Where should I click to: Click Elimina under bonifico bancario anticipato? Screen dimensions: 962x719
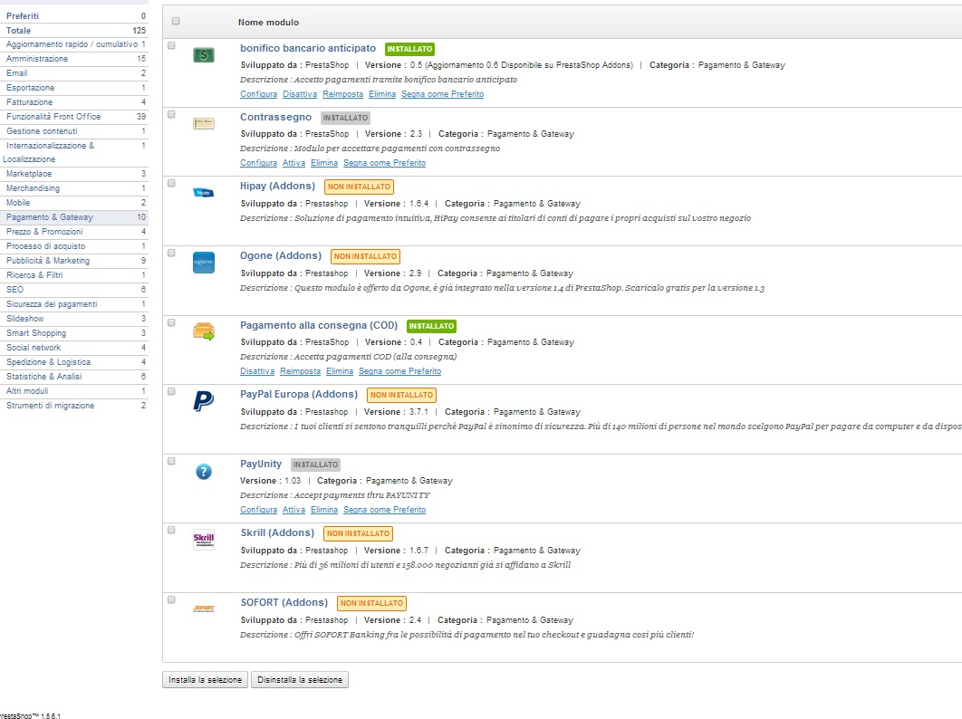pos(382,94)
